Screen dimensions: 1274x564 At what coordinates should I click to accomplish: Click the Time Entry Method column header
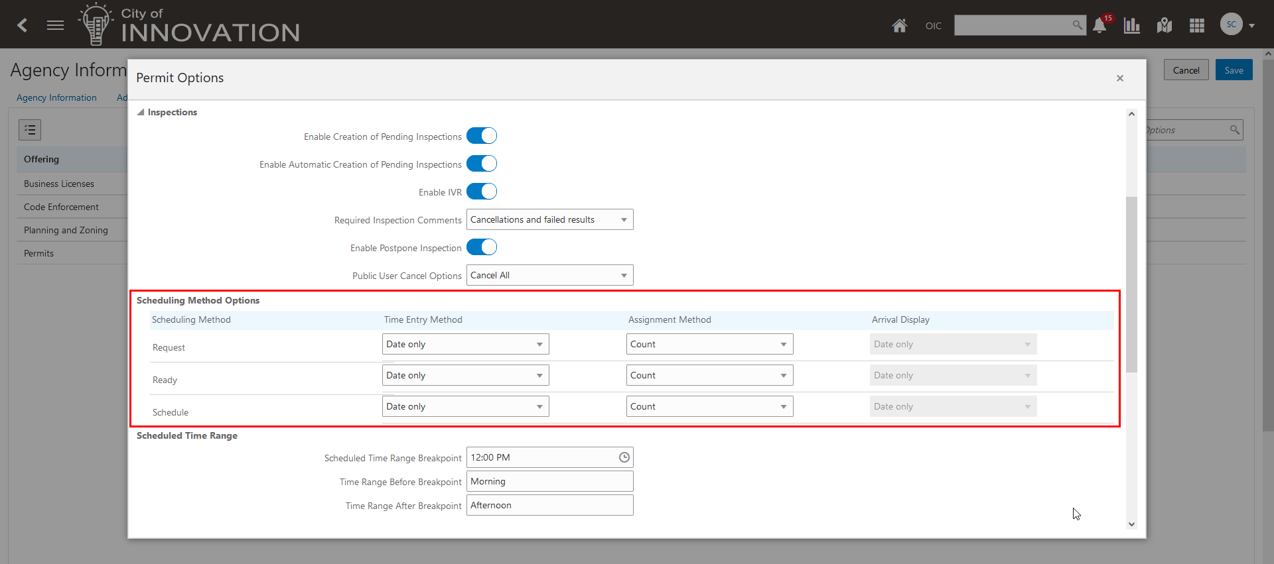[423, 319]
